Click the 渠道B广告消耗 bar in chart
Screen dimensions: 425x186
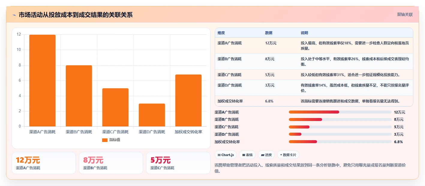coord(79,96)
